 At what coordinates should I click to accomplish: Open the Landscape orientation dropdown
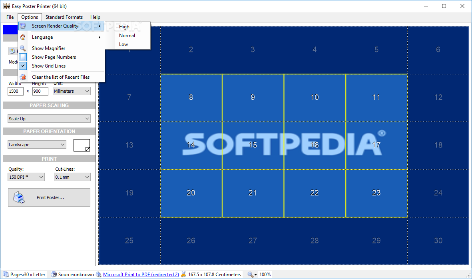37,145
